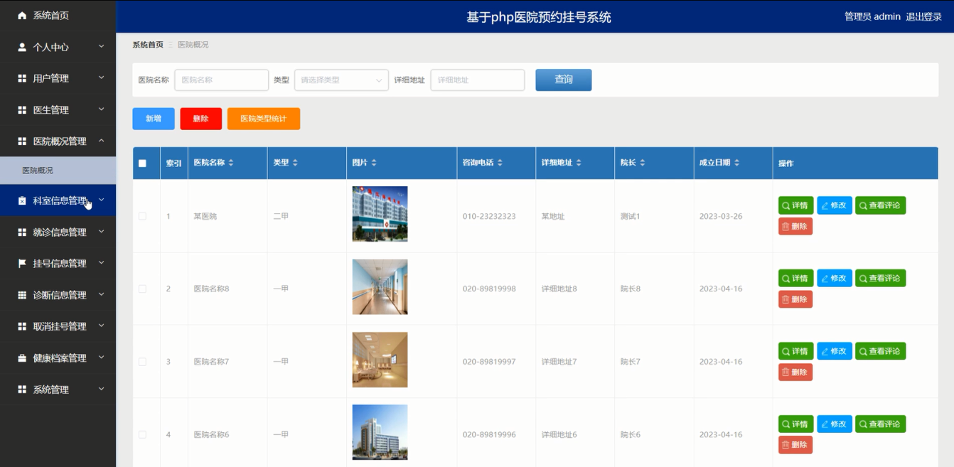
Task: Expand the 诊断信息管理 chevron
Action: pos(101,294)
